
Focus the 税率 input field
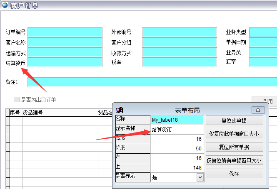pyautogui.click(x=180, y=62)
